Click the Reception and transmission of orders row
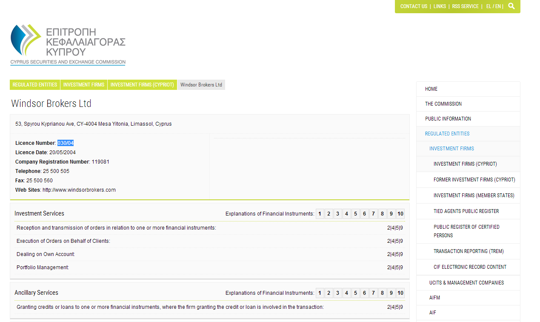 210,228
